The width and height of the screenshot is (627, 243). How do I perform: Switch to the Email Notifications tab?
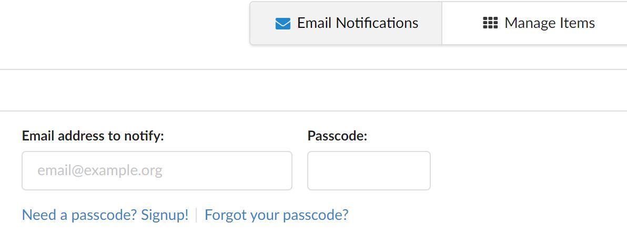click(346, 23)
